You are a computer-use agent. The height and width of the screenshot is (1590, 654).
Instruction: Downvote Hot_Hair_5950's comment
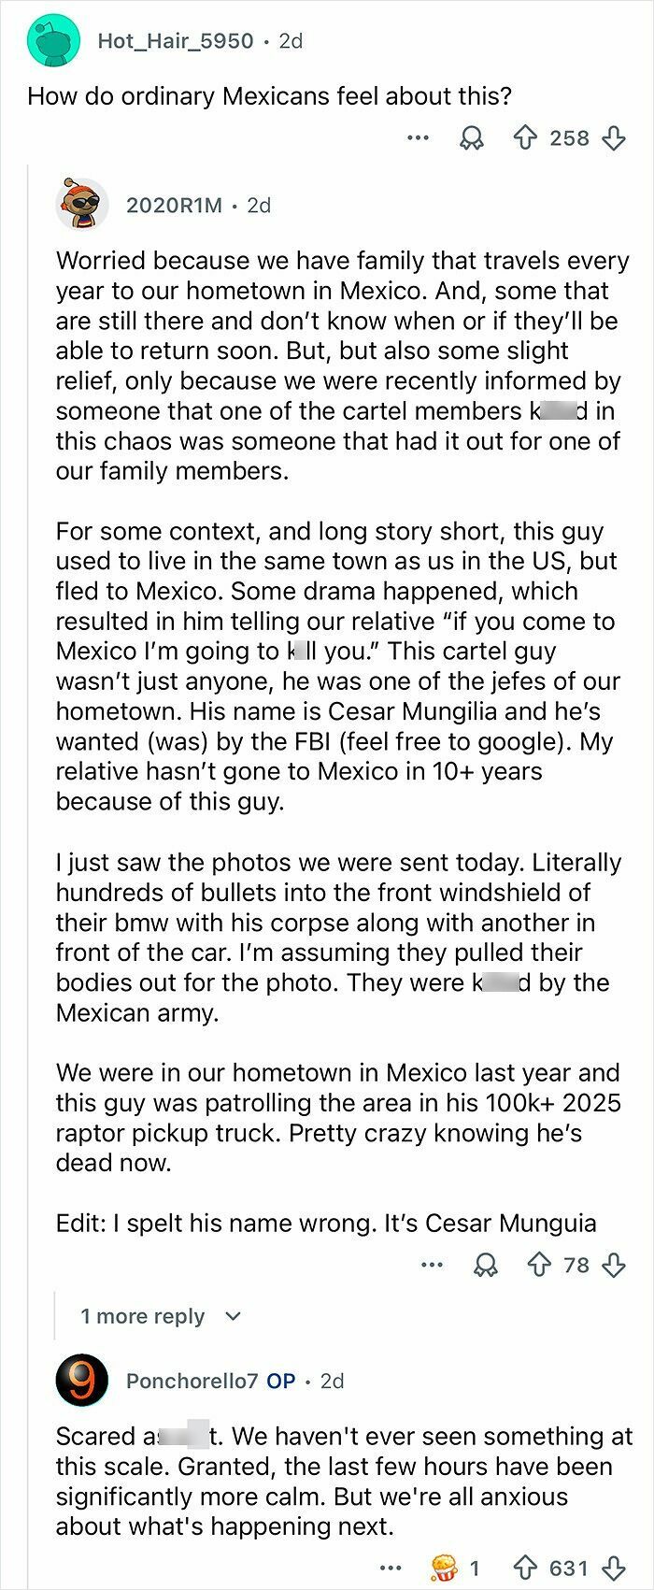point(612,137)
